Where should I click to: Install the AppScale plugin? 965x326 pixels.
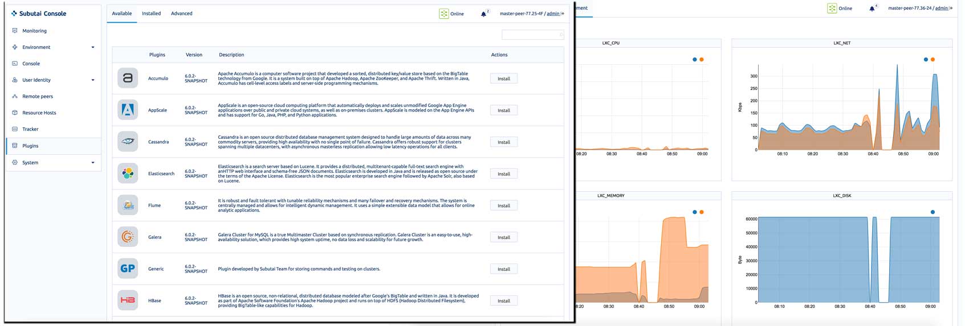point(504,110)
